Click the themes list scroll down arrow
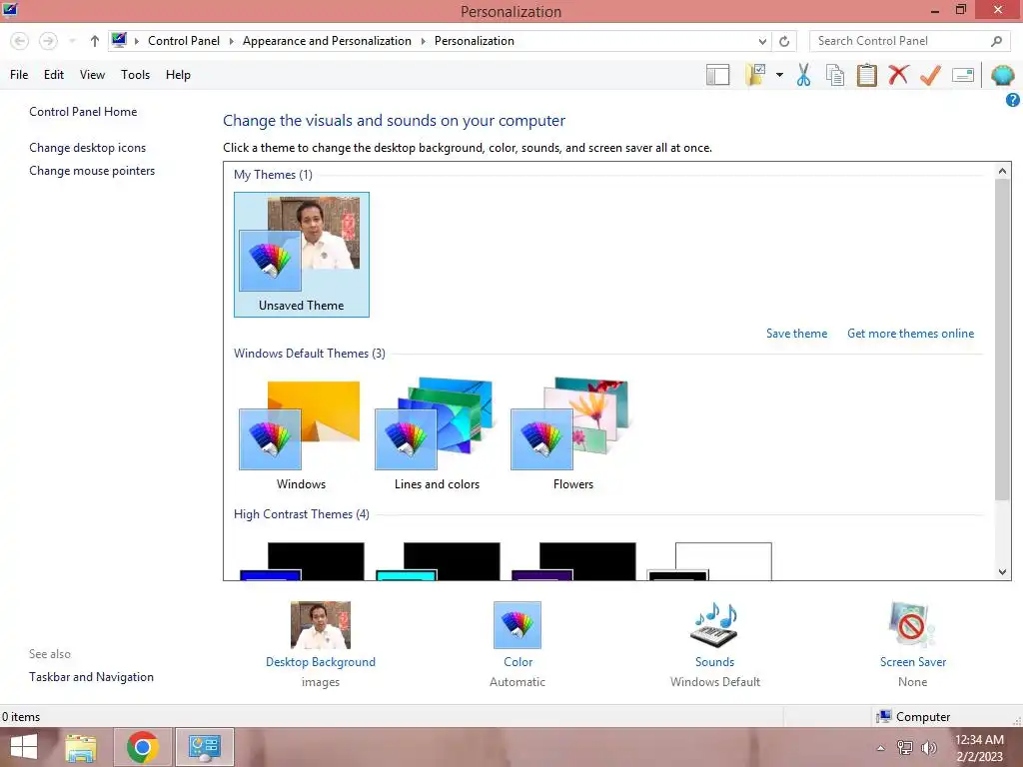The height and width of the screenshot is (767, 1023). click(1002, 572)
